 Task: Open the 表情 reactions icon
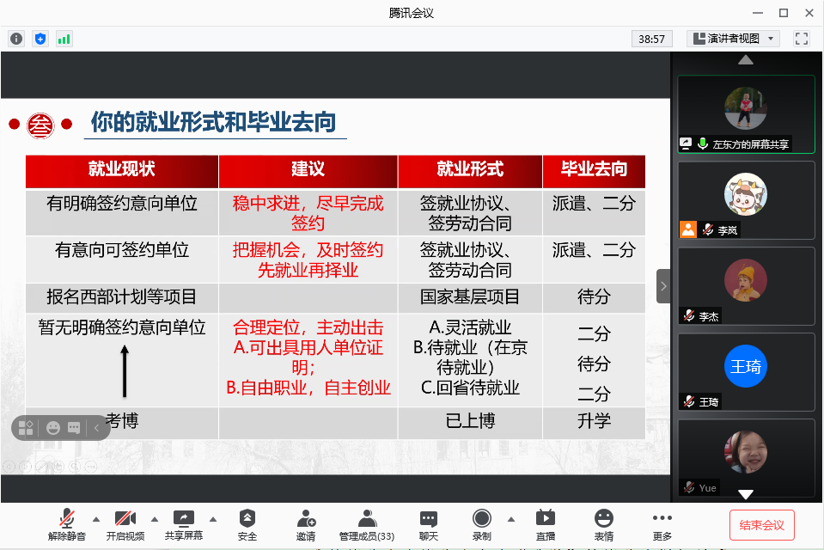coord(604,524)
